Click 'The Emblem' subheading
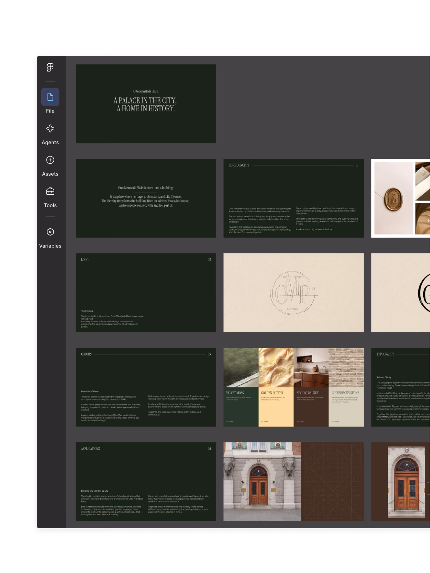 pyautogui.click(x=87, y=311)
